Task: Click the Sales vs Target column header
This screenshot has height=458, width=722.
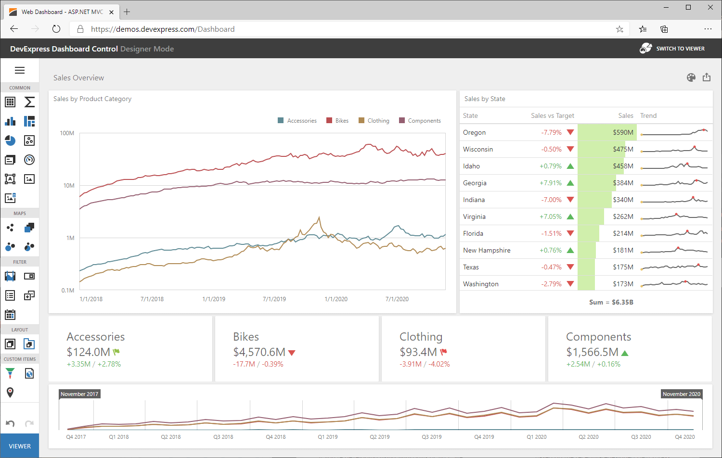Action: [552, 115]
